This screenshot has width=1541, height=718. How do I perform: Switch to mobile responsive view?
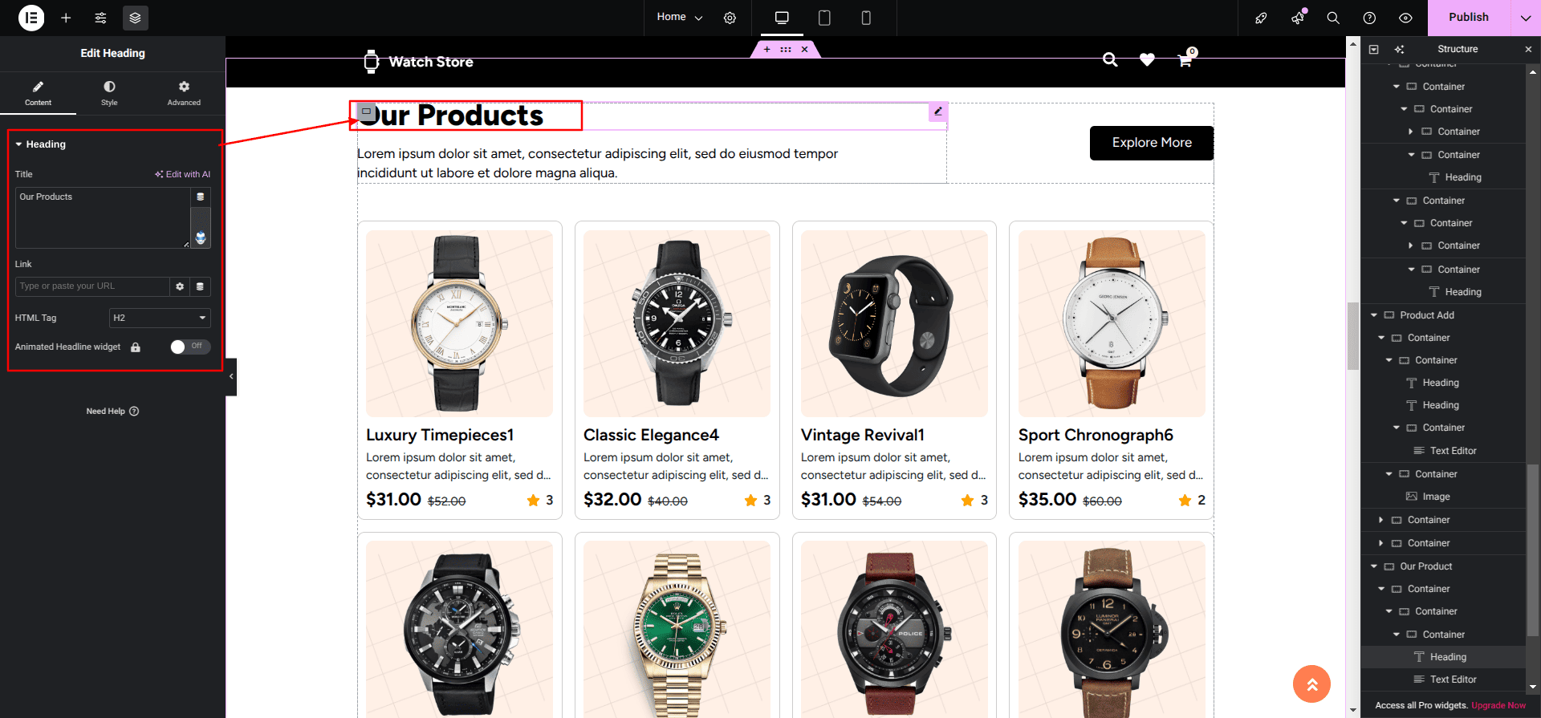click(x=866, y=18)
